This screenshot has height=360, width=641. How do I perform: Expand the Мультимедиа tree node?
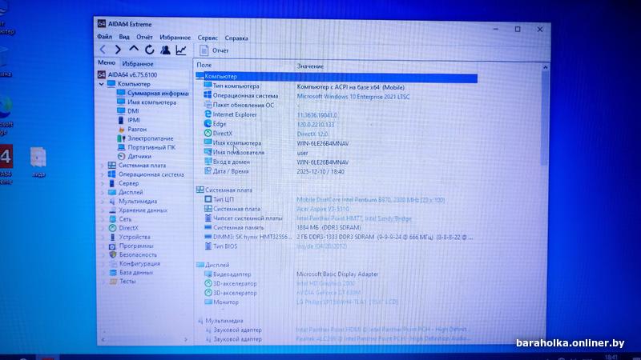pos(103,202)
